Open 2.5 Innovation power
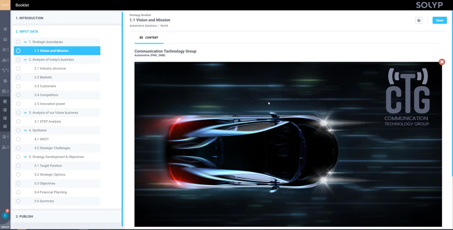 point(50,104)
